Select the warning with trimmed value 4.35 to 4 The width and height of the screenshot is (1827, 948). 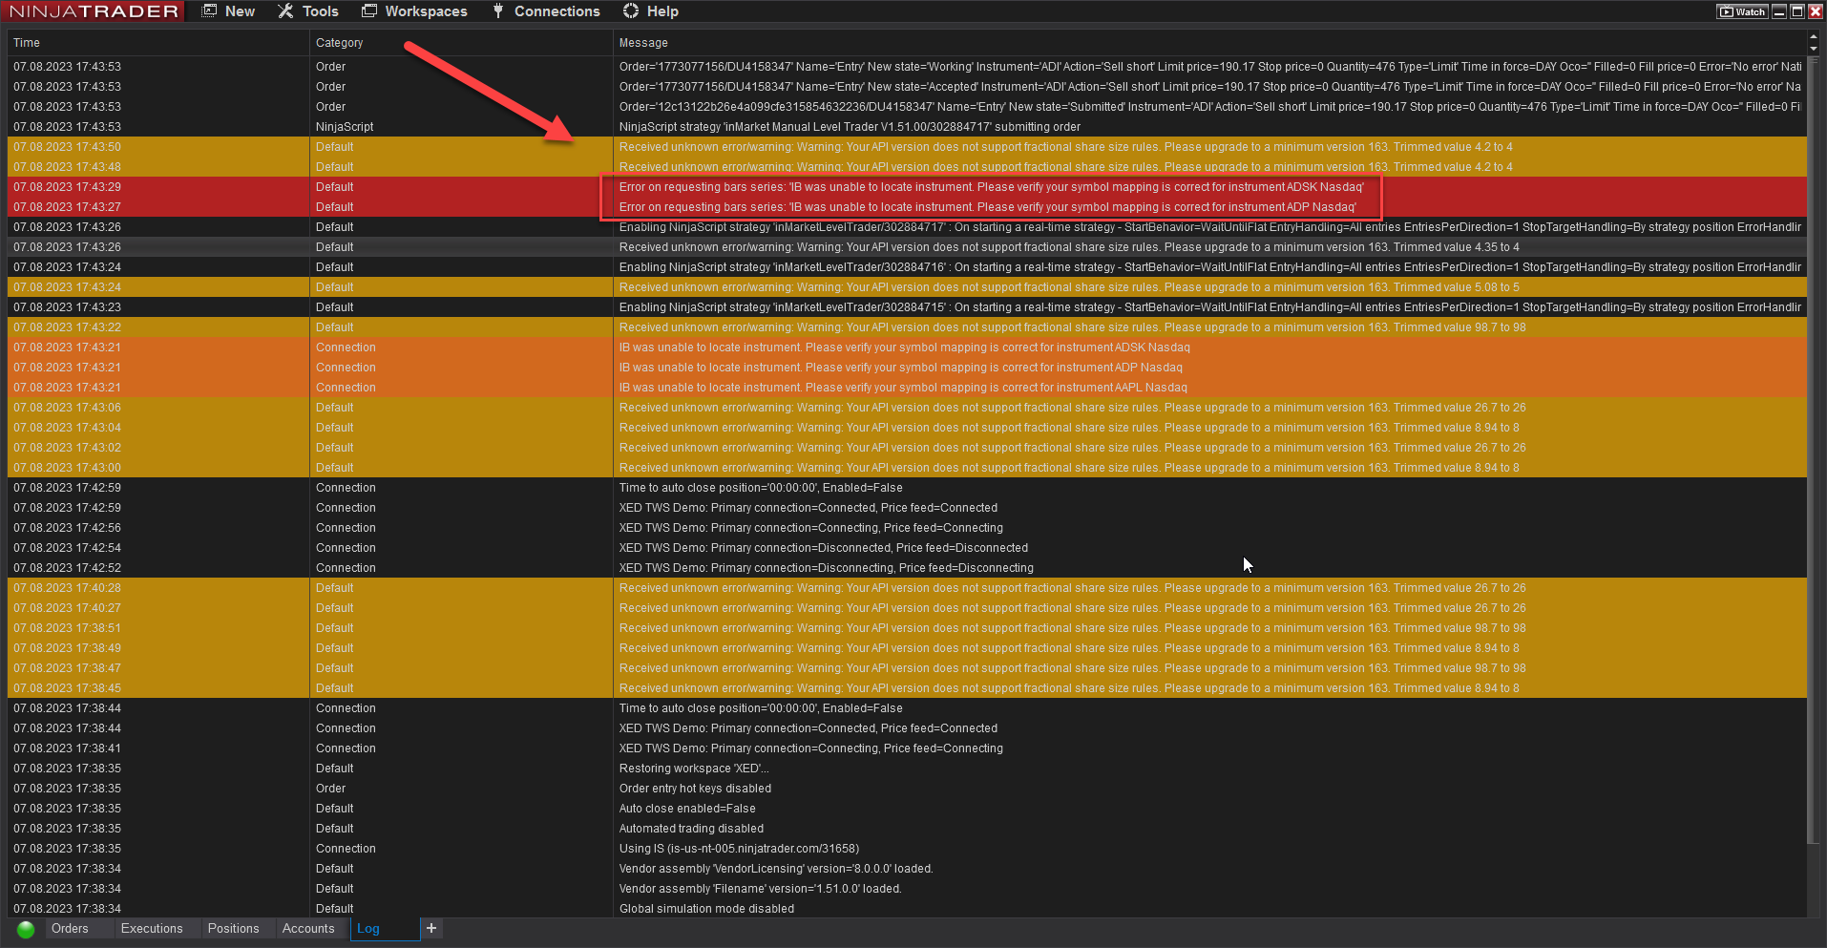tap(1069, 247)
